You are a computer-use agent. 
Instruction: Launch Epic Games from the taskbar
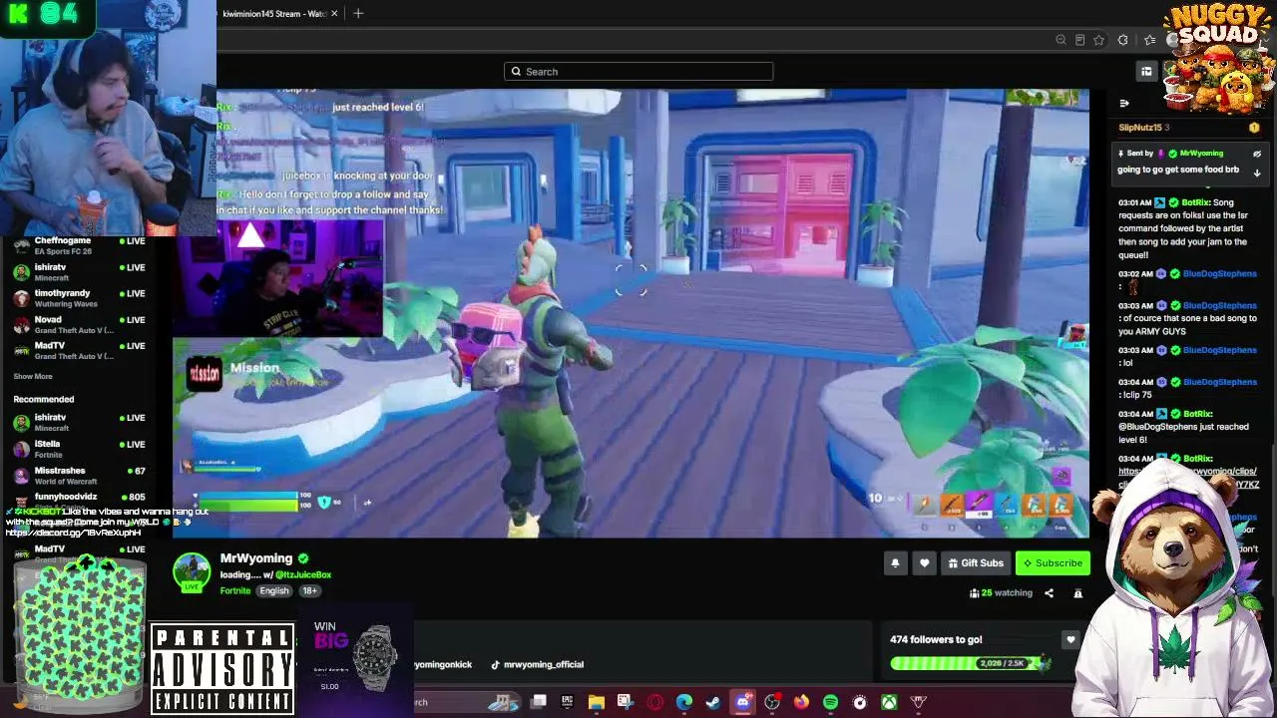[x=567, y=703]
